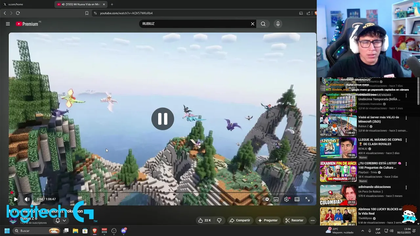Open the Compartir share dialog
Viewport: 420px width, 236px height.
click(x=240, y=220)
